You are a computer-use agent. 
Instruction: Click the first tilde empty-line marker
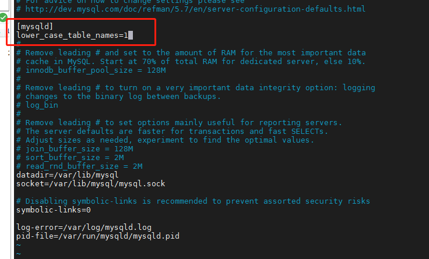18,245
